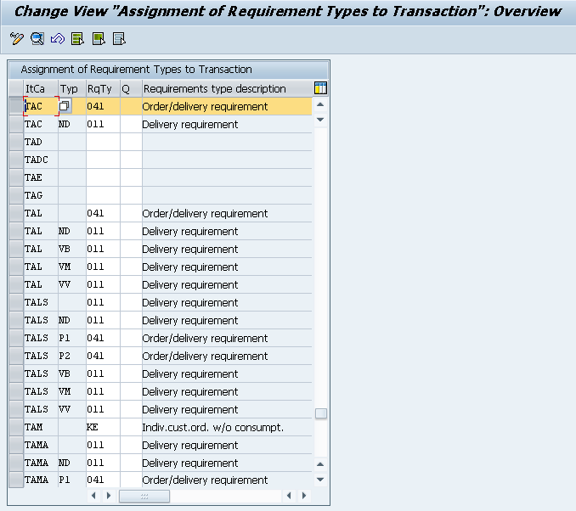
Task: Click the Deselect All toolbar icon
Action: pyautogui.click(x=119, y=38)
